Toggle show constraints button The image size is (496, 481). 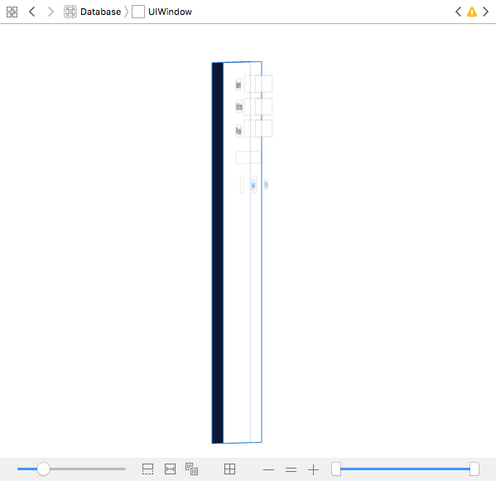tap(170, 469)
